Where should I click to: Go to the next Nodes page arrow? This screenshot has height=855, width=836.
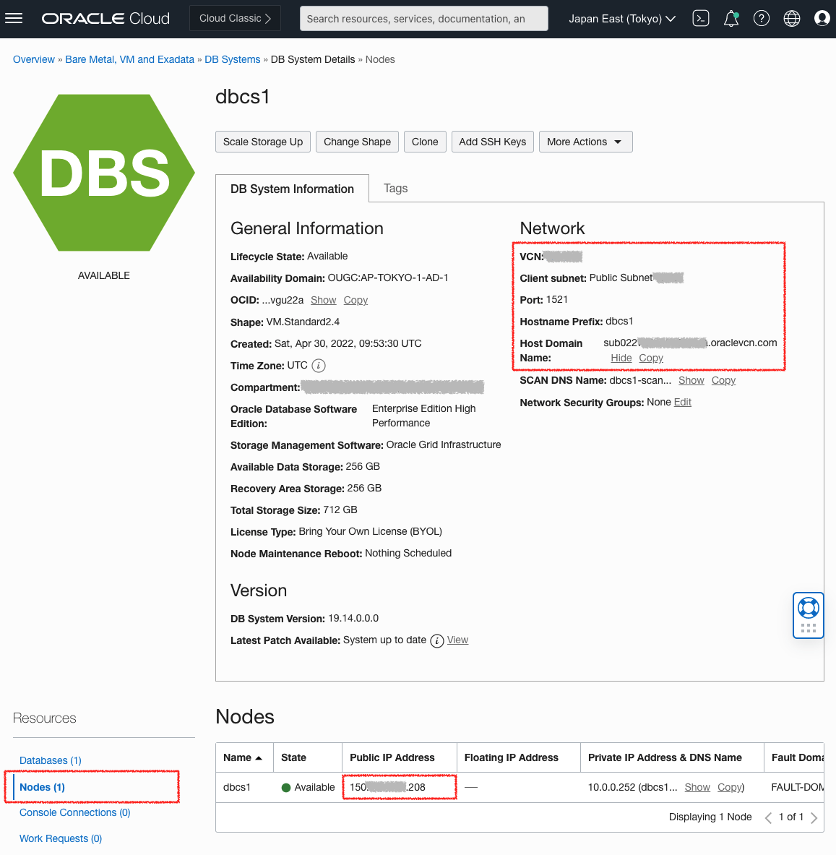coord(814,817)
